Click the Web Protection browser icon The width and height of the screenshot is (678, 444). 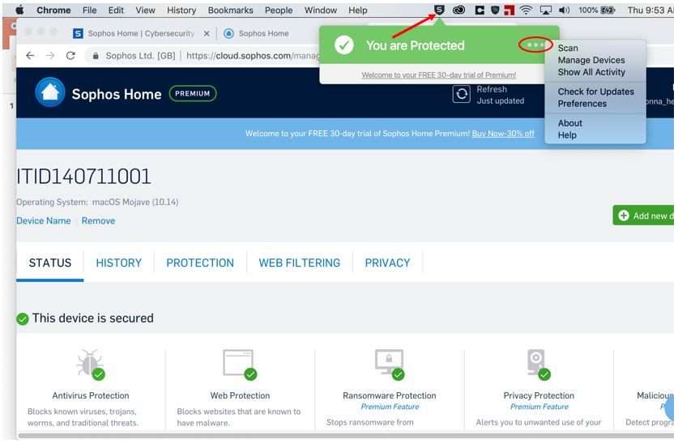click(240, 364)
